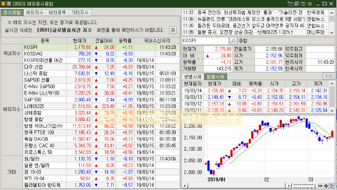Click the 19/03/12 daily price row
The width and height of the screenshot is (337, 190).
point(255,104)
